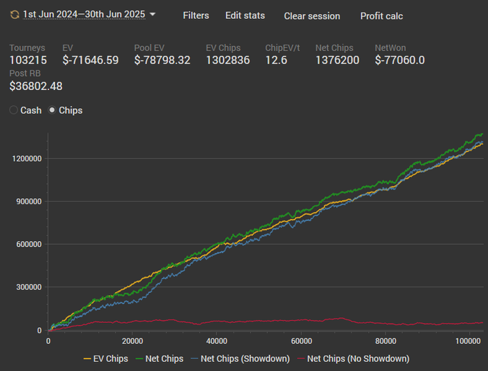
Task: Click the EV value $-71646.59
Action: pos(91,60)
